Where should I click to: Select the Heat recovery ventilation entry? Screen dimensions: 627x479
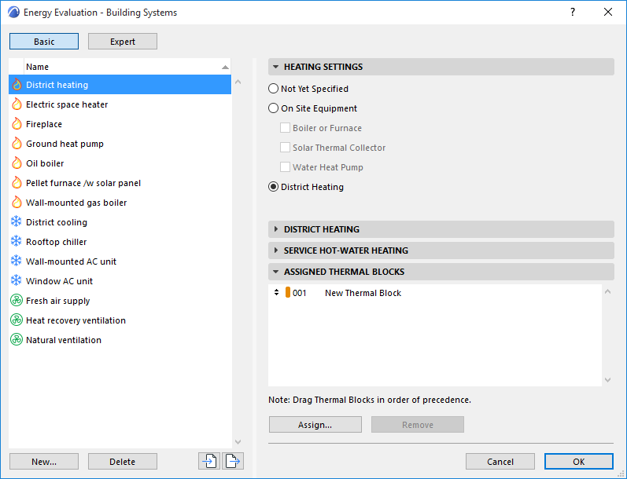(x=120, y=320)
